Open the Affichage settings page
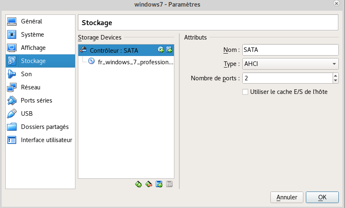345x208 pixels. pyautogui.click(x=33, y=48)
